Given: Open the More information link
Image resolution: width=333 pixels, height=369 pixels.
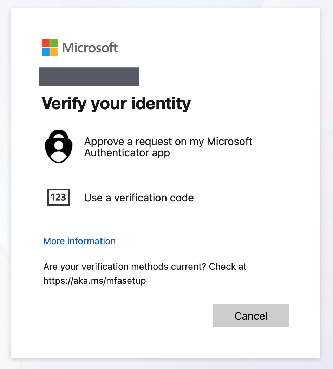Looking at the screenshot, I should click(79, 241).
